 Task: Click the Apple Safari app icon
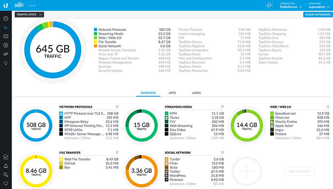(x=272, y=126)
